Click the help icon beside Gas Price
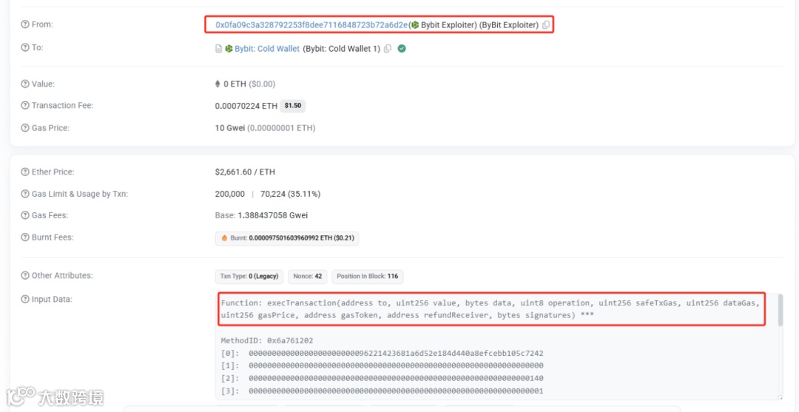 (25, 128)
